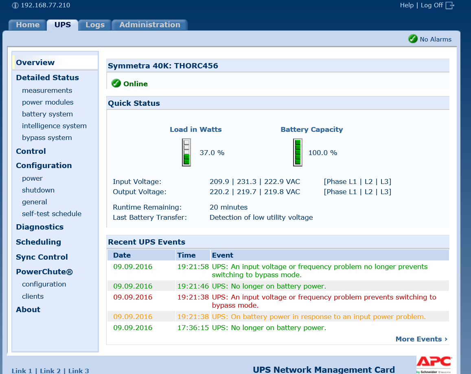Image resolution: width=471 pixels, height=374 pixels.
Task: Expand the Detailed Status section
Action: coord(47,77)
